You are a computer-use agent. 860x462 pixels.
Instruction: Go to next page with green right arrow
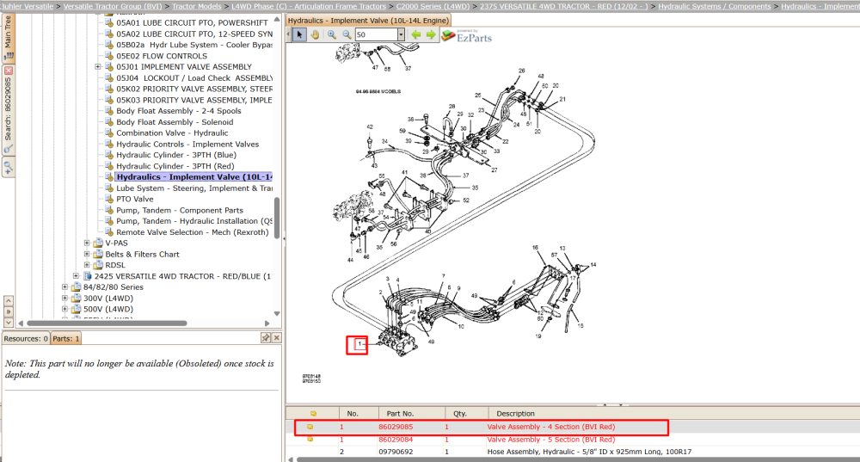[x=431, y=34]
